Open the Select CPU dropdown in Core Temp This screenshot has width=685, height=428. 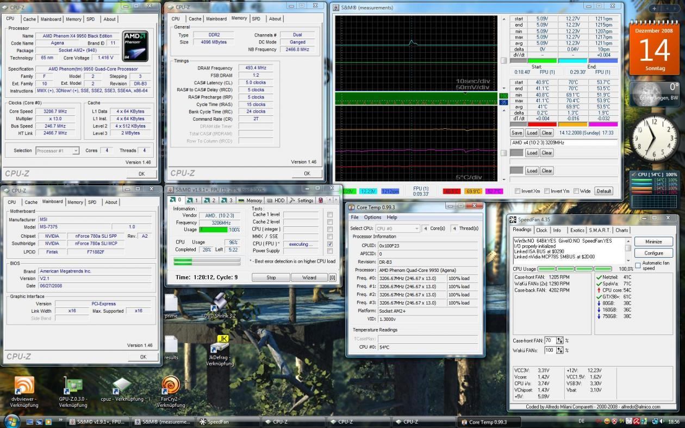[398, 228]
